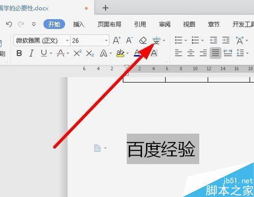Align text left
This screenshot has width=254, height=197.
178,53
